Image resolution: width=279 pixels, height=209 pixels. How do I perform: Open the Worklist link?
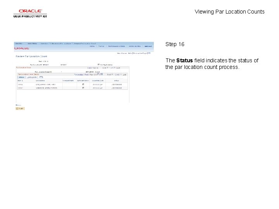tap(101, 46)
